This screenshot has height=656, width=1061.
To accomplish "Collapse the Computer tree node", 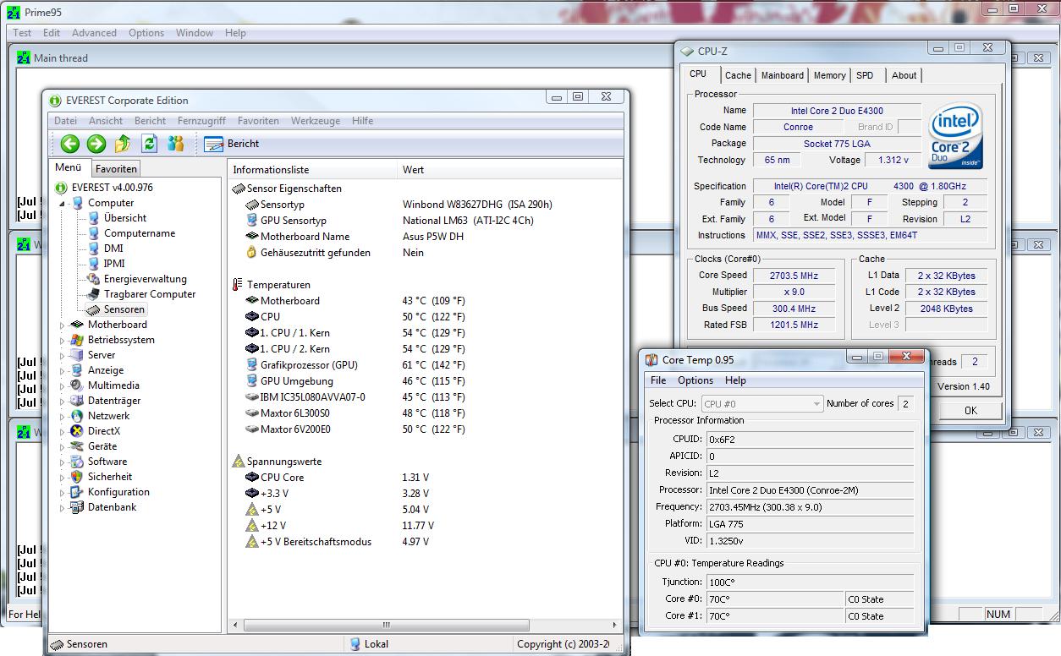I will click(62, 204).
